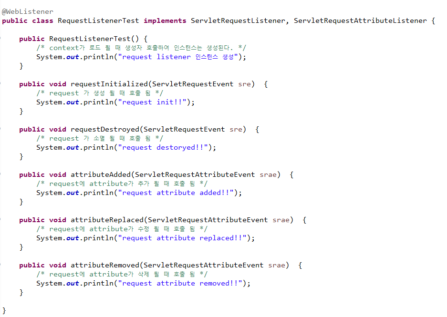Click the sre parameter in requestInitialized

tap(244, 84)
